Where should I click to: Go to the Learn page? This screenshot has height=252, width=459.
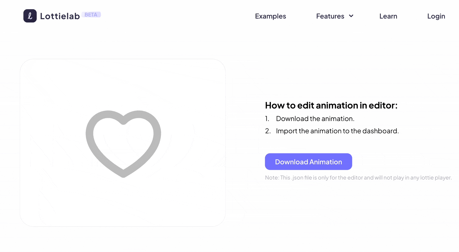(x=388, y=16)
